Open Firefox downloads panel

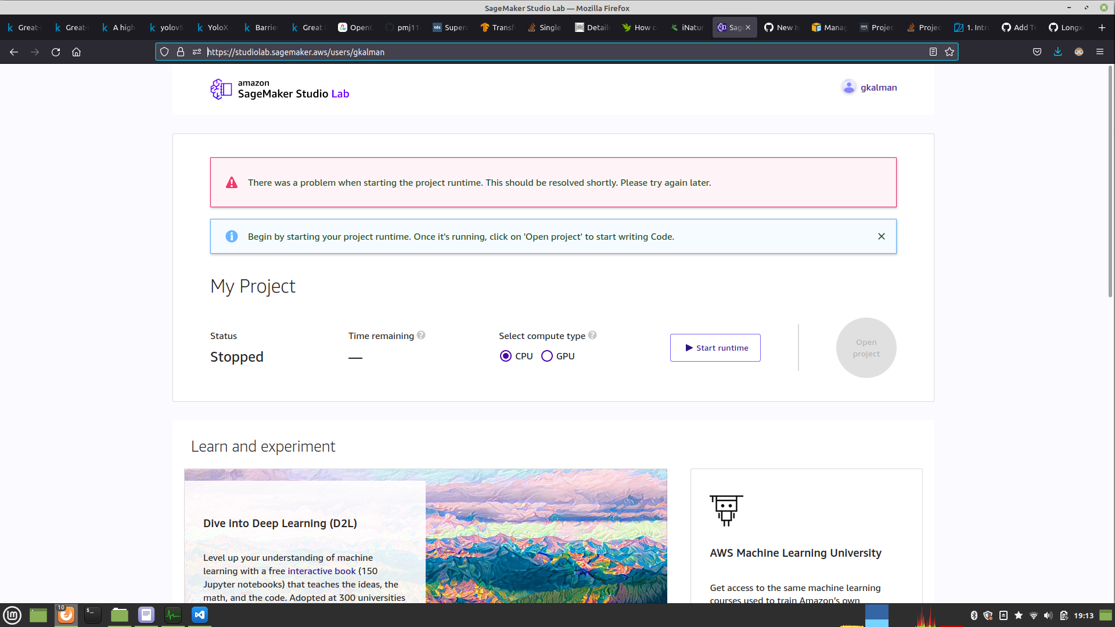(x=1058, y=52)
